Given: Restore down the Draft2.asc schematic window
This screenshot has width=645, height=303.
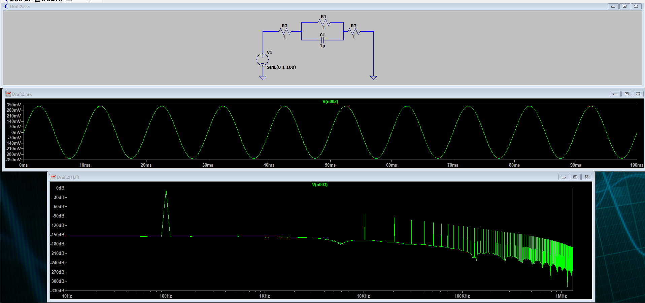Looking at the screenshot, I should click(624, 6).
